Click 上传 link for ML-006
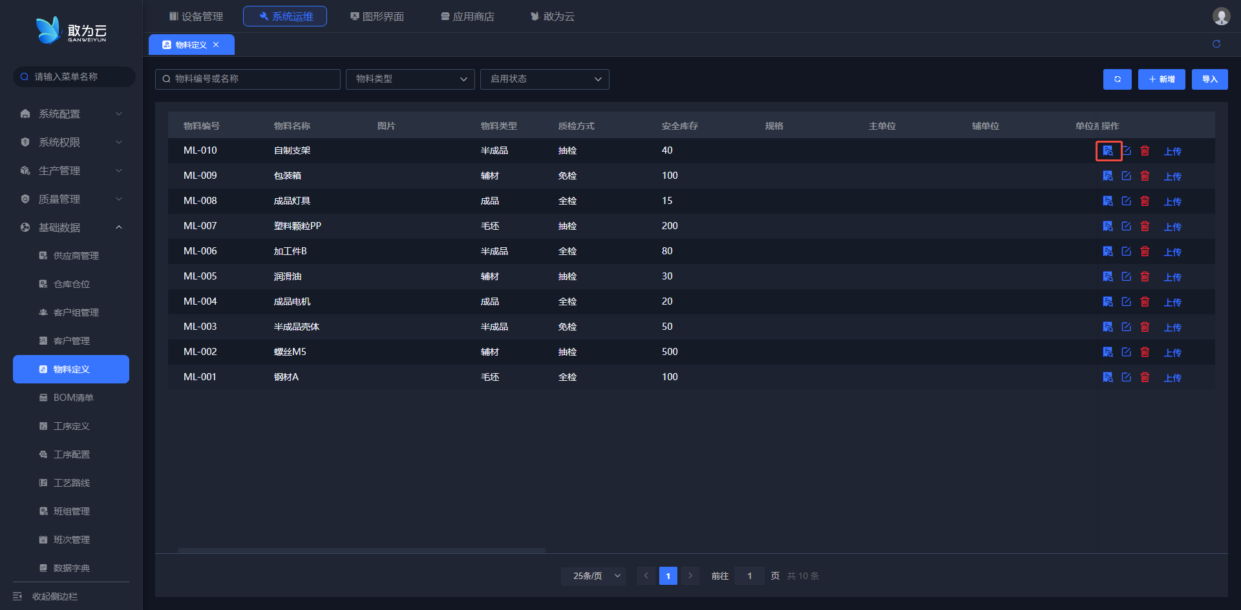The width and height of the screenshot is (1241, 610). [x=1172, y=252]
